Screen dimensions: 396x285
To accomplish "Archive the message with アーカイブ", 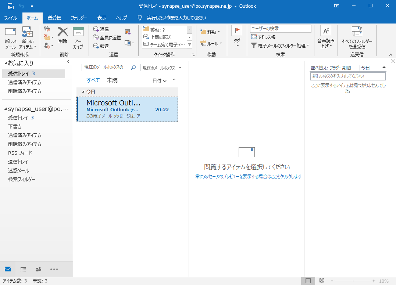I will click(x=78, y=38).
